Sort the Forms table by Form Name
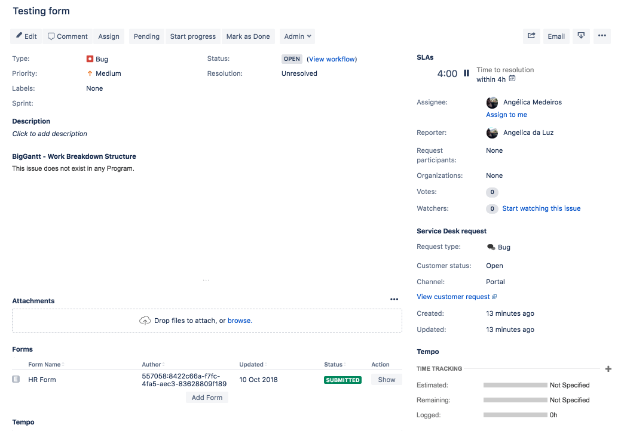 coord(45,364)
